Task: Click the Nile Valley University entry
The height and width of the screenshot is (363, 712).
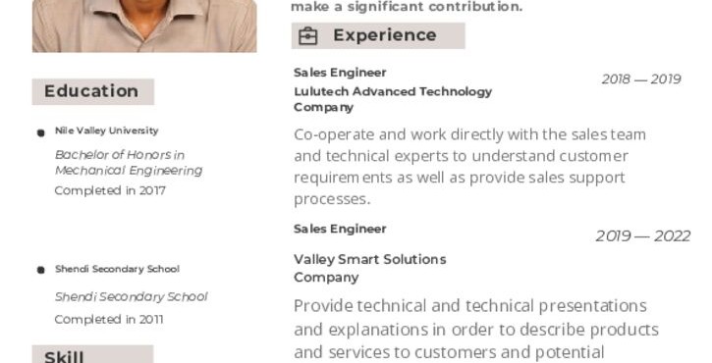Action: 107,130
